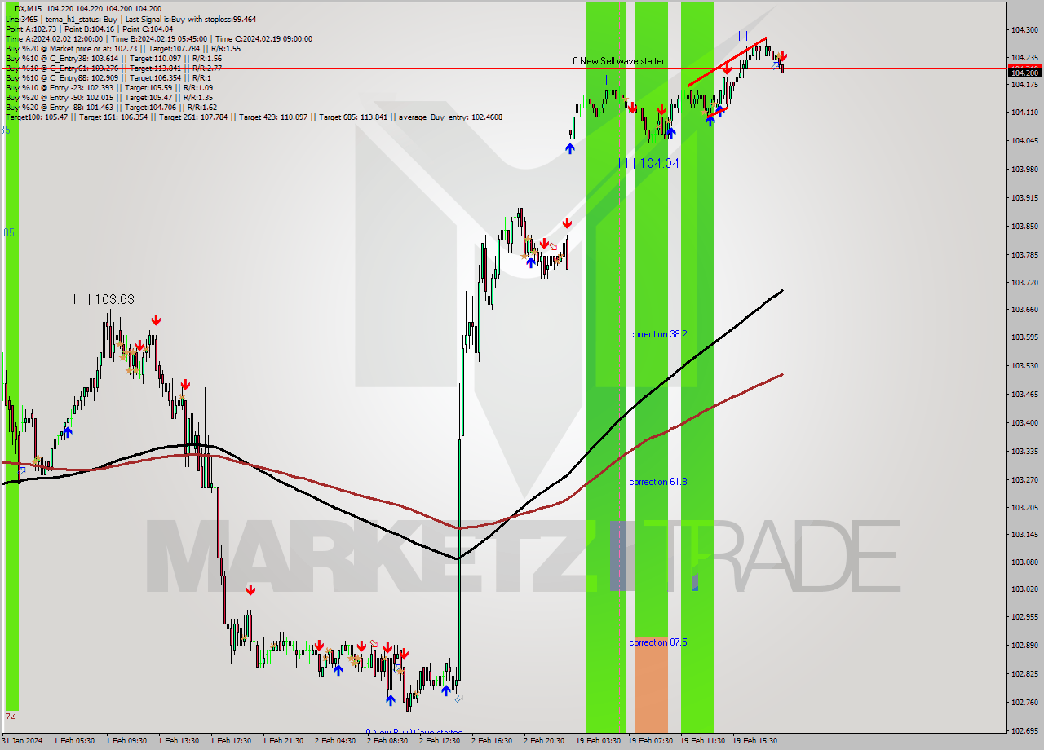The height and width of the screenshot is (750, 1044).
Task: Click the '19 Feb 15:30' time axis label
Action: [754, 741]
